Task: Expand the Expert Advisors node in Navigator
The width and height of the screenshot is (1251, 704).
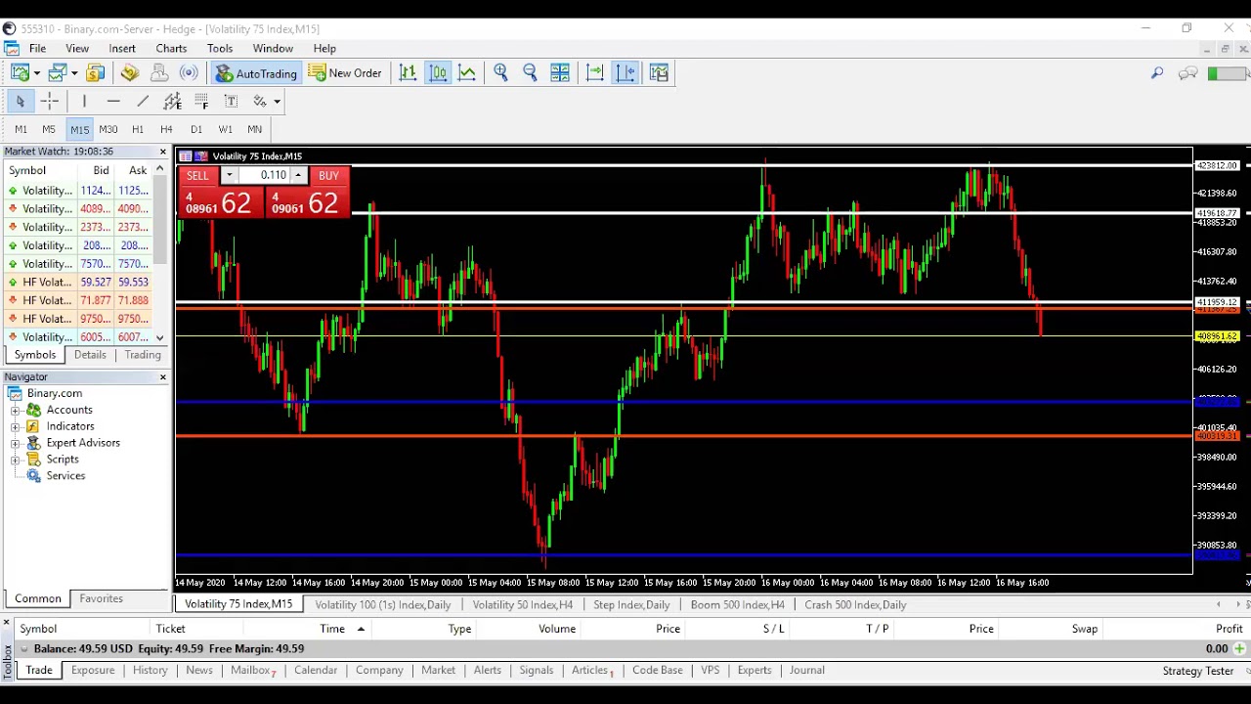Action: coord(15,443)
